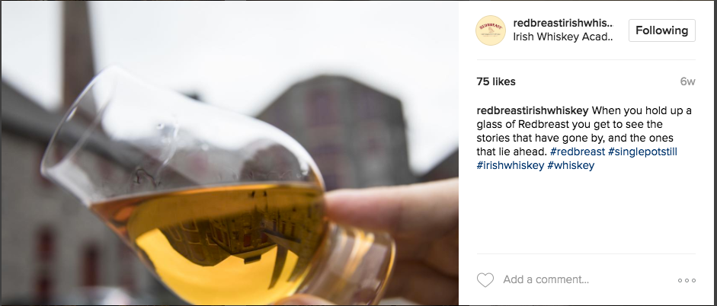Open the #whiskey hashtag
The image size is (717, 306).
(x=571, y=165)
